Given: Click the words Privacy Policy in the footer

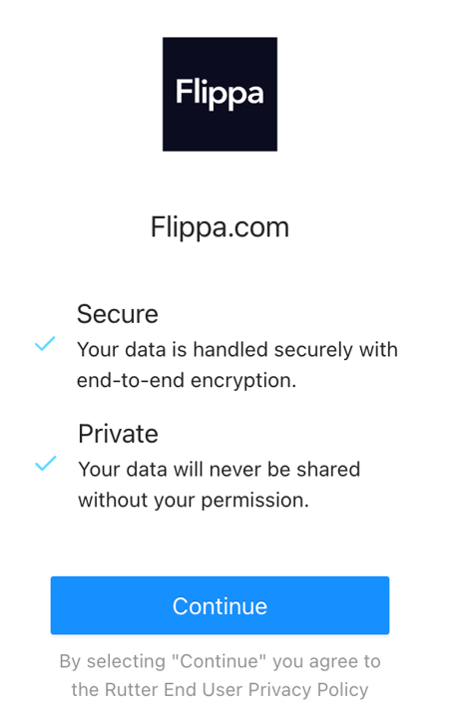Looking at the screenshot, I should tap(308, 690).
